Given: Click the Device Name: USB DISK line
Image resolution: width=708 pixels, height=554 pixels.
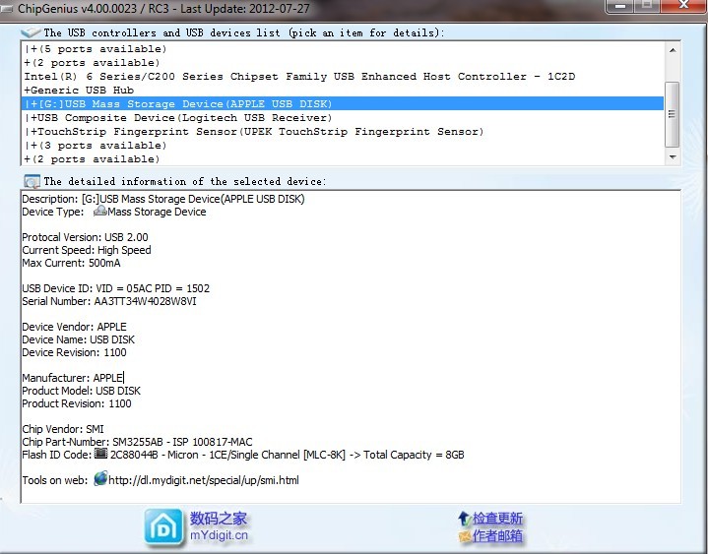Looking at the screenshot, I should [79, 339].
